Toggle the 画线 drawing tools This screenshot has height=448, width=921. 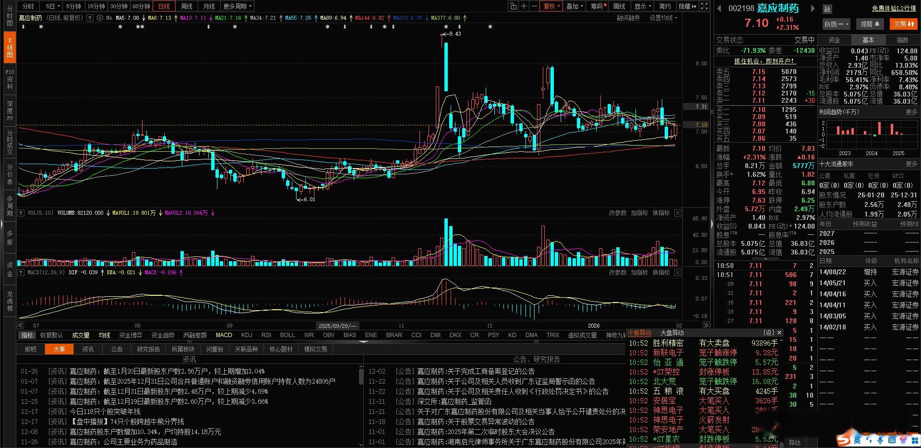coord(620,6)
